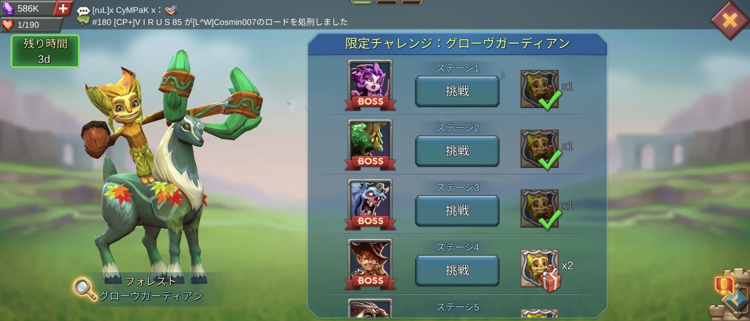
Task: Open the magnifier icon beside フォレスト
Action: coord(85,289)
